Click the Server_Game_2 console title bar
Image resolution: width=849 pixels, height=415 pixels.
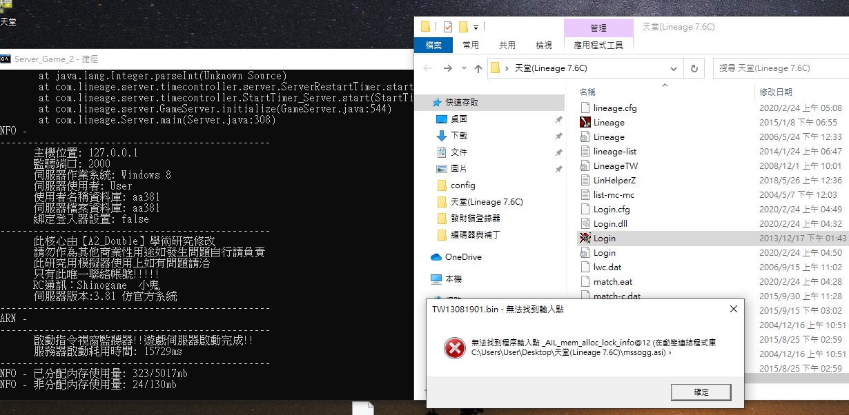click(x=207, y=59)
